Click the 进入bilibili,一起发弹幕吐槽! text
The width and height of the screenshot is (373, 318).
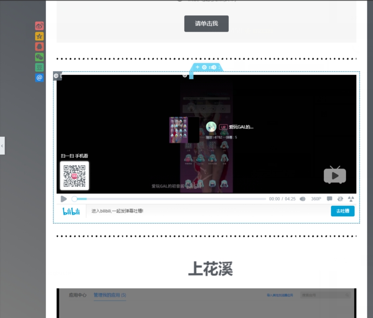[x=117, y=211]
